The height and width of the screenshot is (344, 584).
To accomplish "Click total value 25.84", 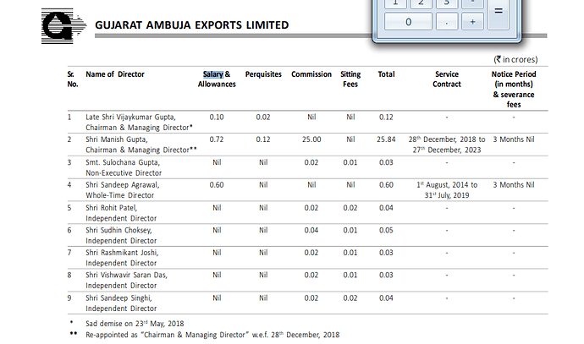I will click(x=386, y=139).
